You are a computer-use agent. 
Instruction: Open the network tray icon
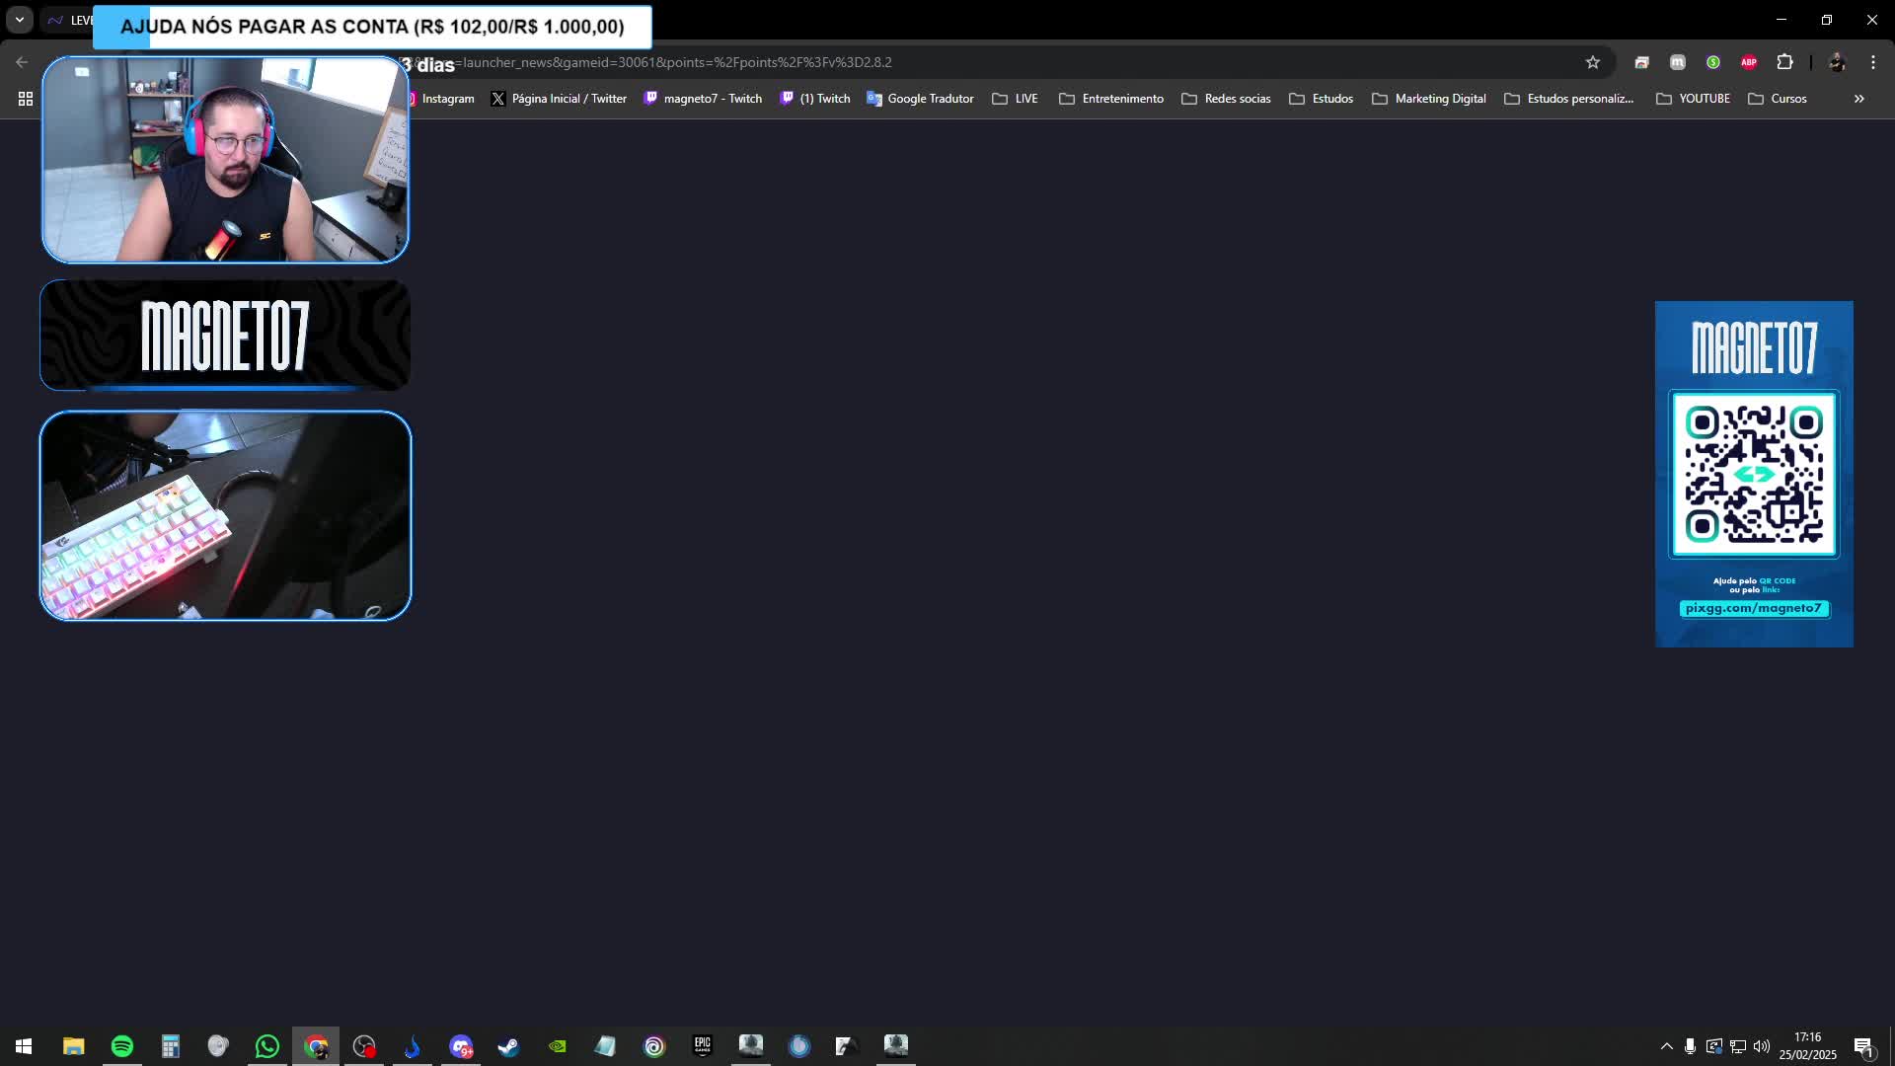tap(1738, 1046)
